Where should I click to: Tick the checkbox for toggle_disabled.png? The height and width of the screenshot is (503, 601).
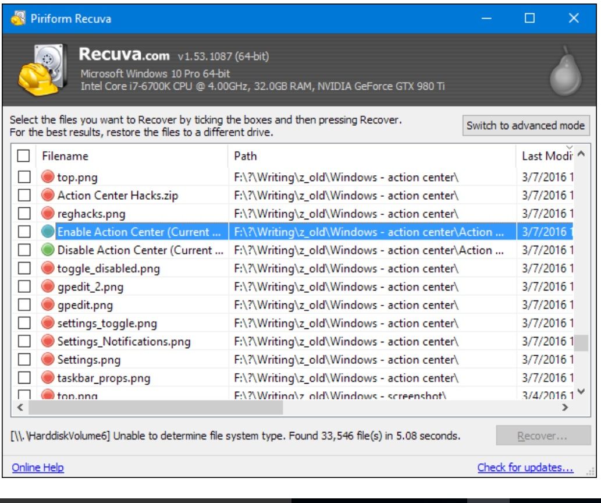coord(23,268)
